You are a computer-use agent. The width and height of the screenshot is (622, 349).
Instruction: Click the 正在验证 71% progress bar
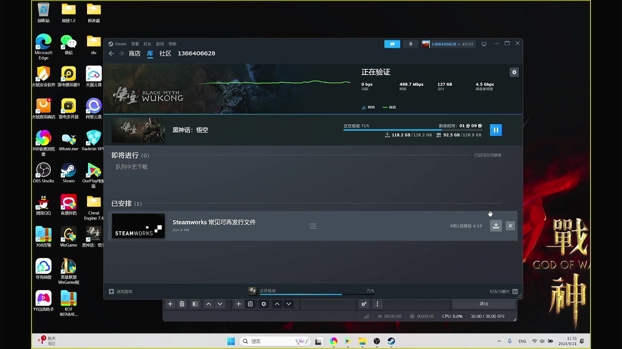tap(413, 130)
